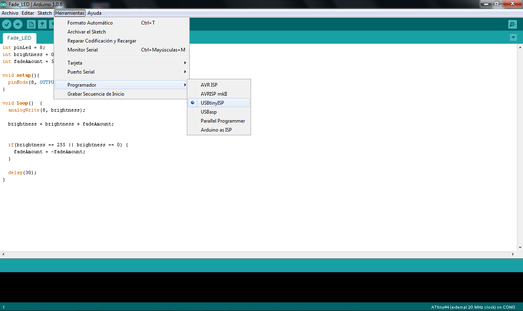Click 'fadeAmount = -fadeAmount;' line
This screenshot has height=311, width=523.
(x=49, y=152)
